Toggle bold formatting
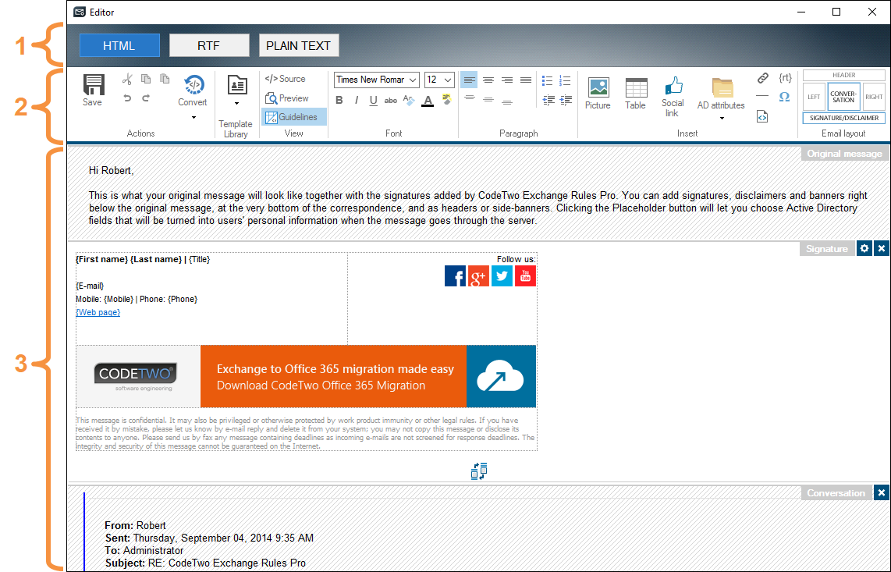Screen dimensions: 891x572 click(x=339, y=100)
